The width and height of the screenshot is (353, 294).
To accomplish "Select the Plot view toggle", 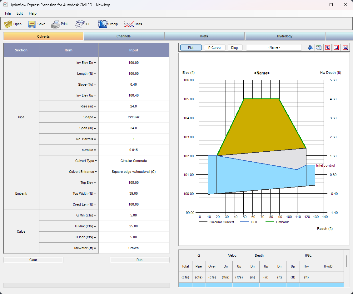I will coord(191,48).
